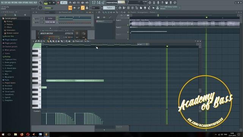
Task: Click the long green note in piano roll
Action: (75, 81)
